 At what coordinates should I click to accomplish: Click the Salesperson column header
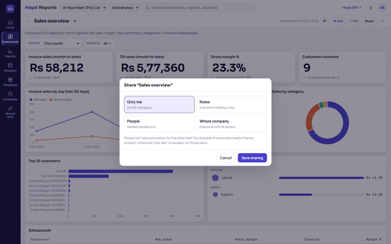[40, 239]
